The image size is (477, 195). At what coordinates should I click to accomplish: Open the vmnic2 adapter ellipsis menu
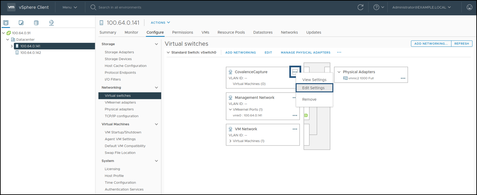pos(403,78)
